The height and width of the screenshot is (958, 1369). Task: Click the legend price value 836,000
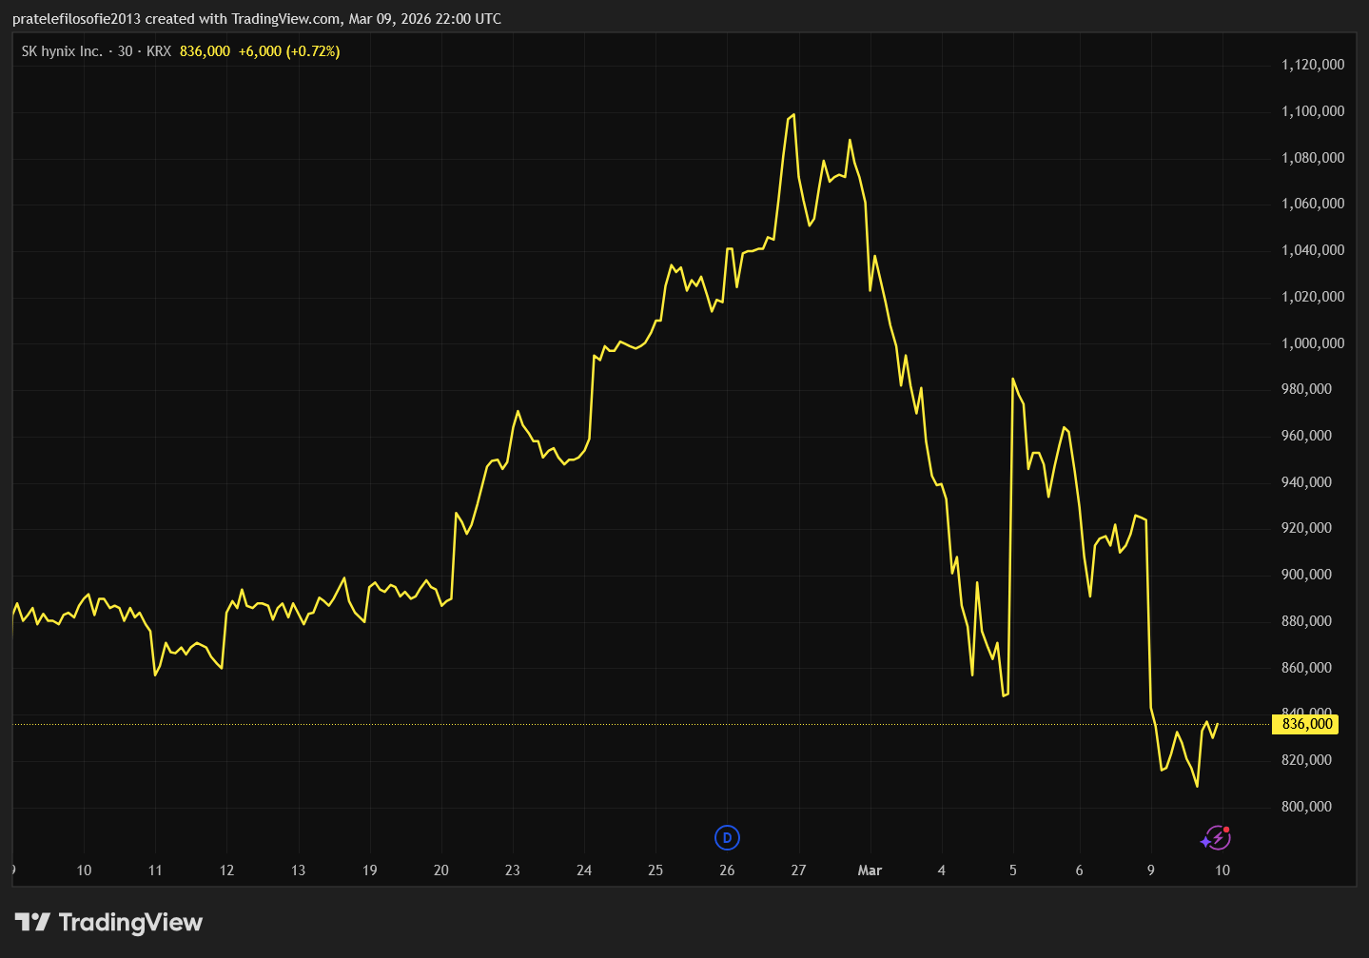point(205,51)
